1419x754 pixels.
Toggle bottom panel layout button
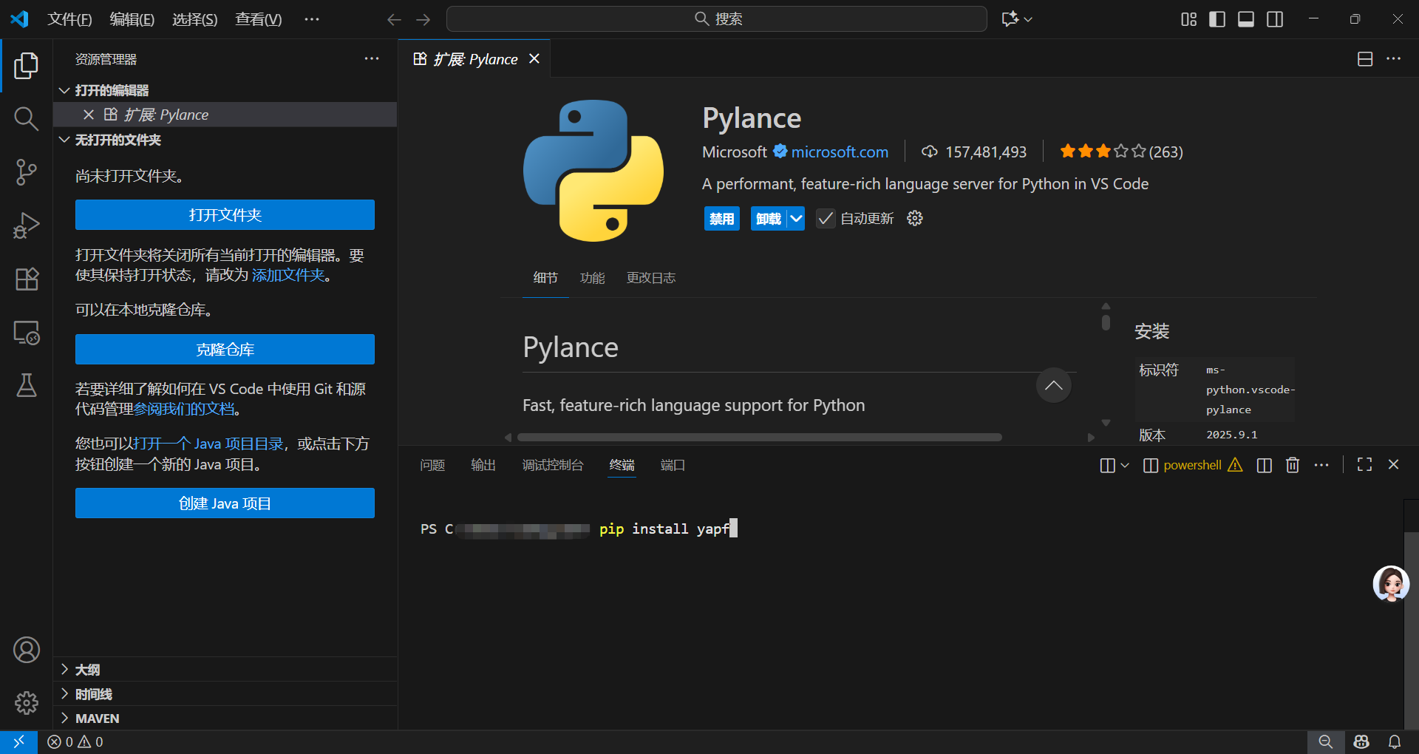[x=1246, y=19]
